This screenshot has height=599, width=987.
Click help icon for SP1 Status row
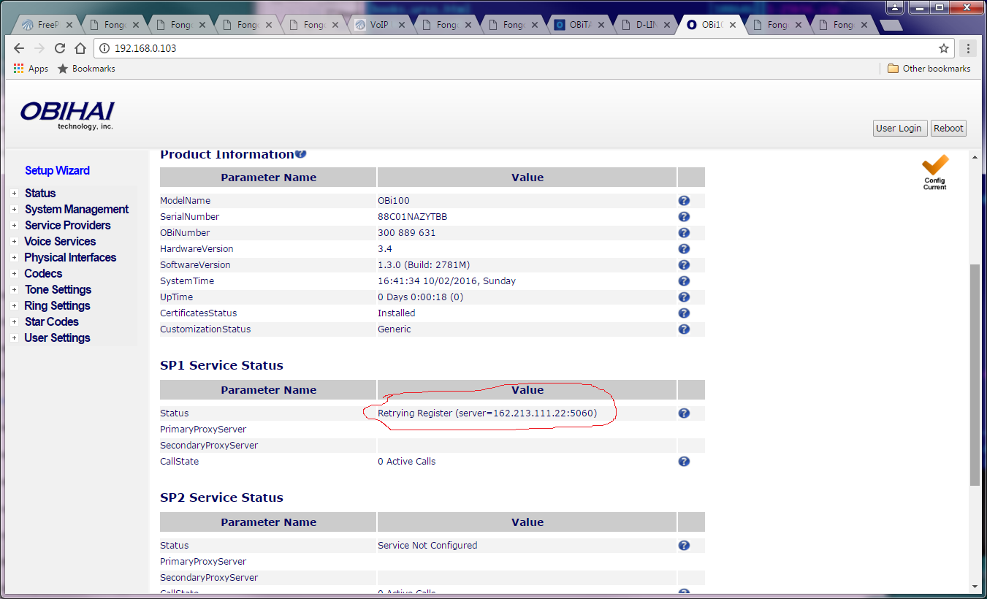(x=684, y=413)
